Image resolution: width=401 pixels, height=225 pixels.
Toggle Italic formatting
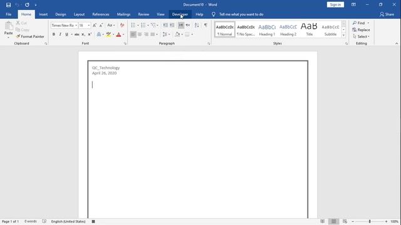coord(60,34)
